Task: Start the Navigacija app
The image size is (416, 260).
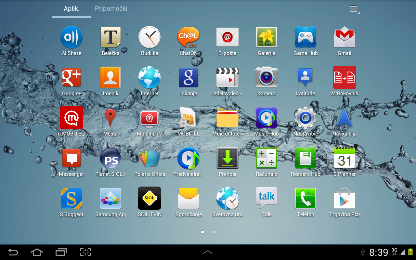Action: coord(344,118)
